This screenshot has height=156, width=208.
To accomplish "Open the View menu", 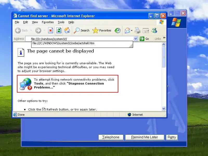I will pos(35,22).
